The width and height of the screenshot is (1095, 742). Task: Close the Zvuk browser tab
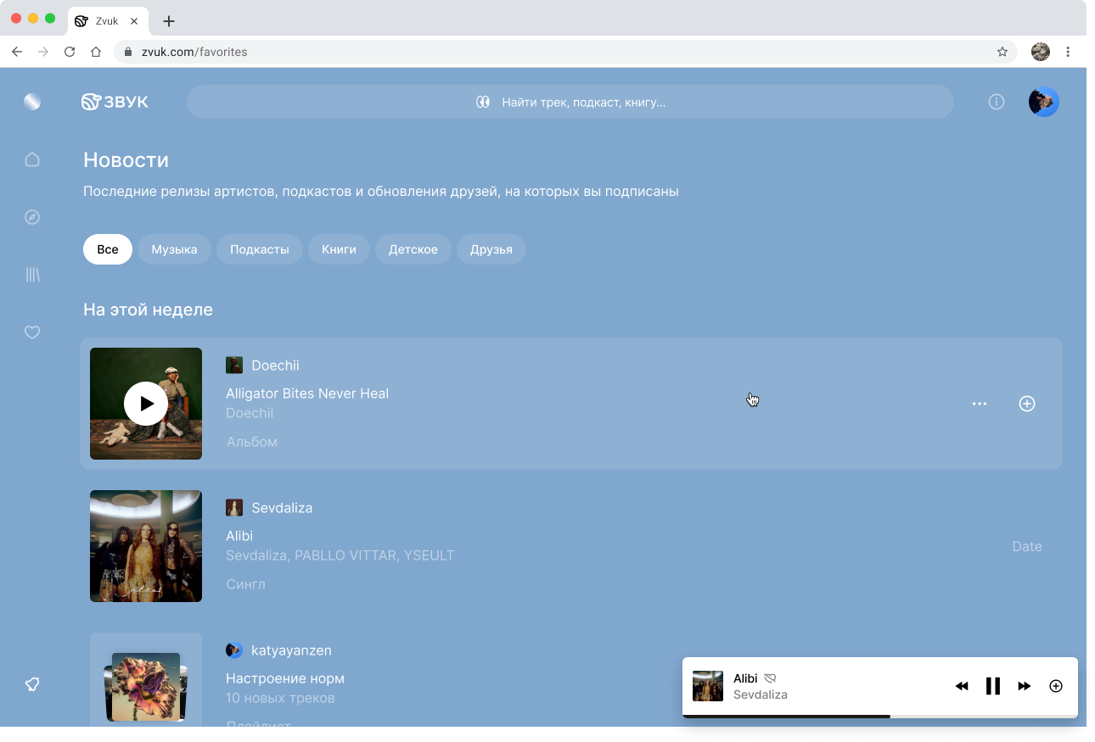point(134,21)
